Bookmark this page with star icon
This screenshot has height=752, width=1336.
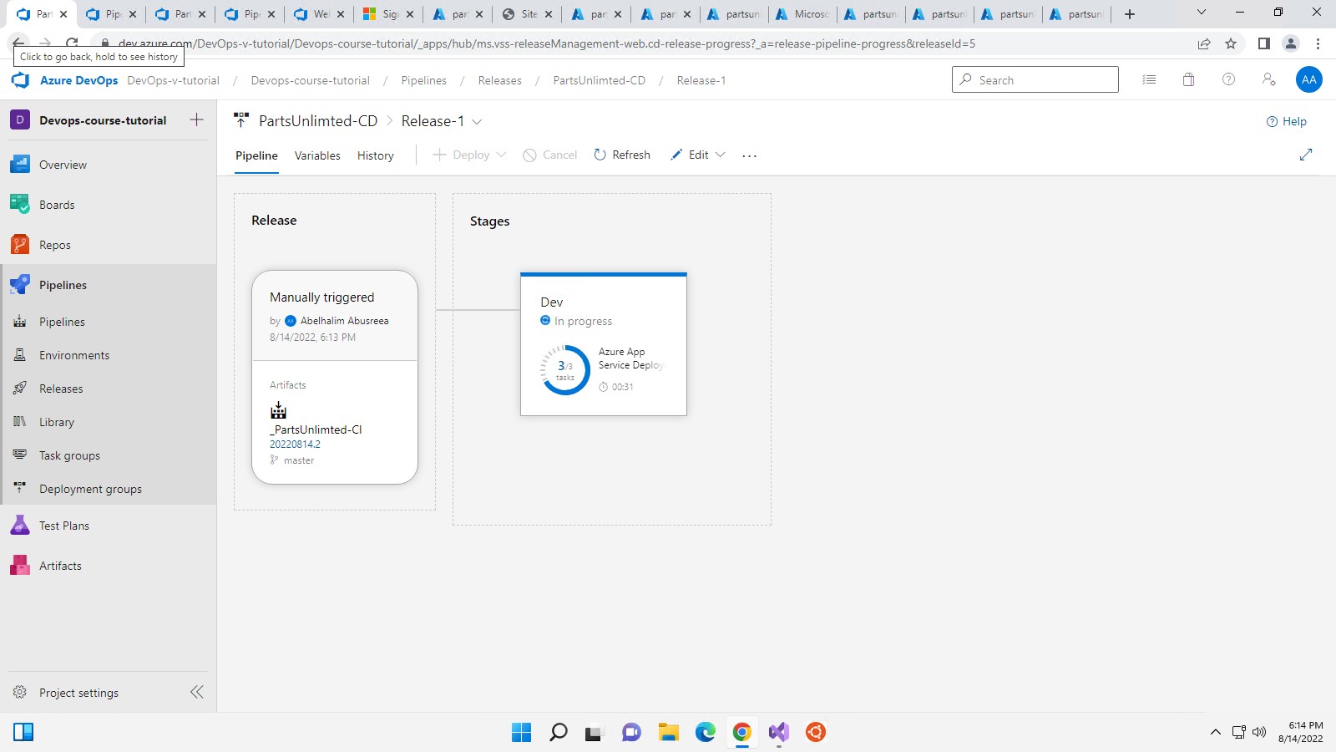click(x=1230, y=43)
